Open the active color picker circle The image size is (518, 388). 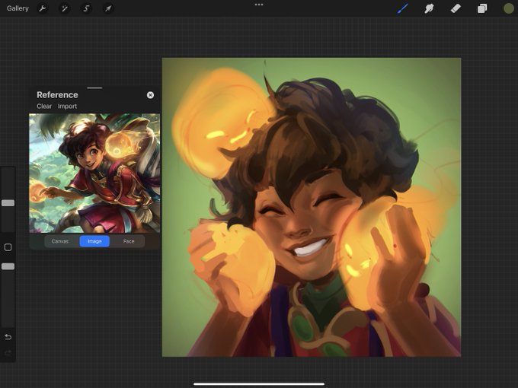508,8
